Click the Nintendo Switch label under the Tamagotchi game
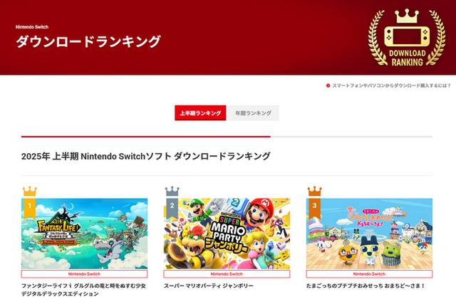This screenshot has height=302, width=456. (x=370, y=274)
